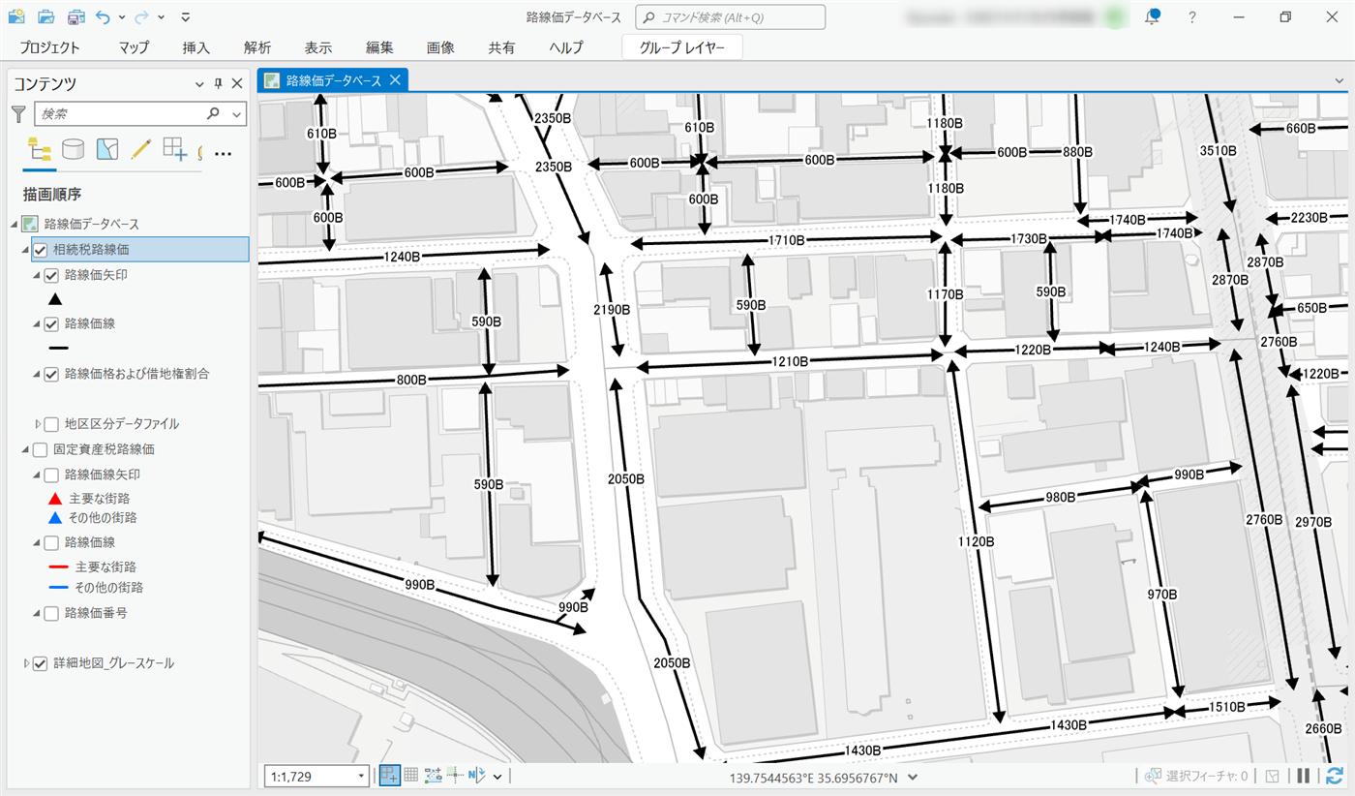Open the coordinate display units dropdown arrow
Screen dimensions: 1355x796
(913, 777)
